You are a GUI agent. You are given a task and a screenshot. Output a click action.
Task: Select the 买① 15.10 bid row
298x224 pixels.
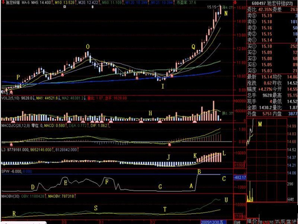[272, 46]
